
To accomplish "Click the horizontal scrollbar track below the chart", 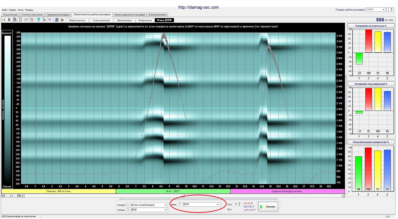I will 183,196.
